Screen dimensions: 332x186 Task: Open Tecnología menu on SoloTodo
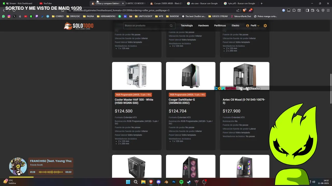(187, 26)
